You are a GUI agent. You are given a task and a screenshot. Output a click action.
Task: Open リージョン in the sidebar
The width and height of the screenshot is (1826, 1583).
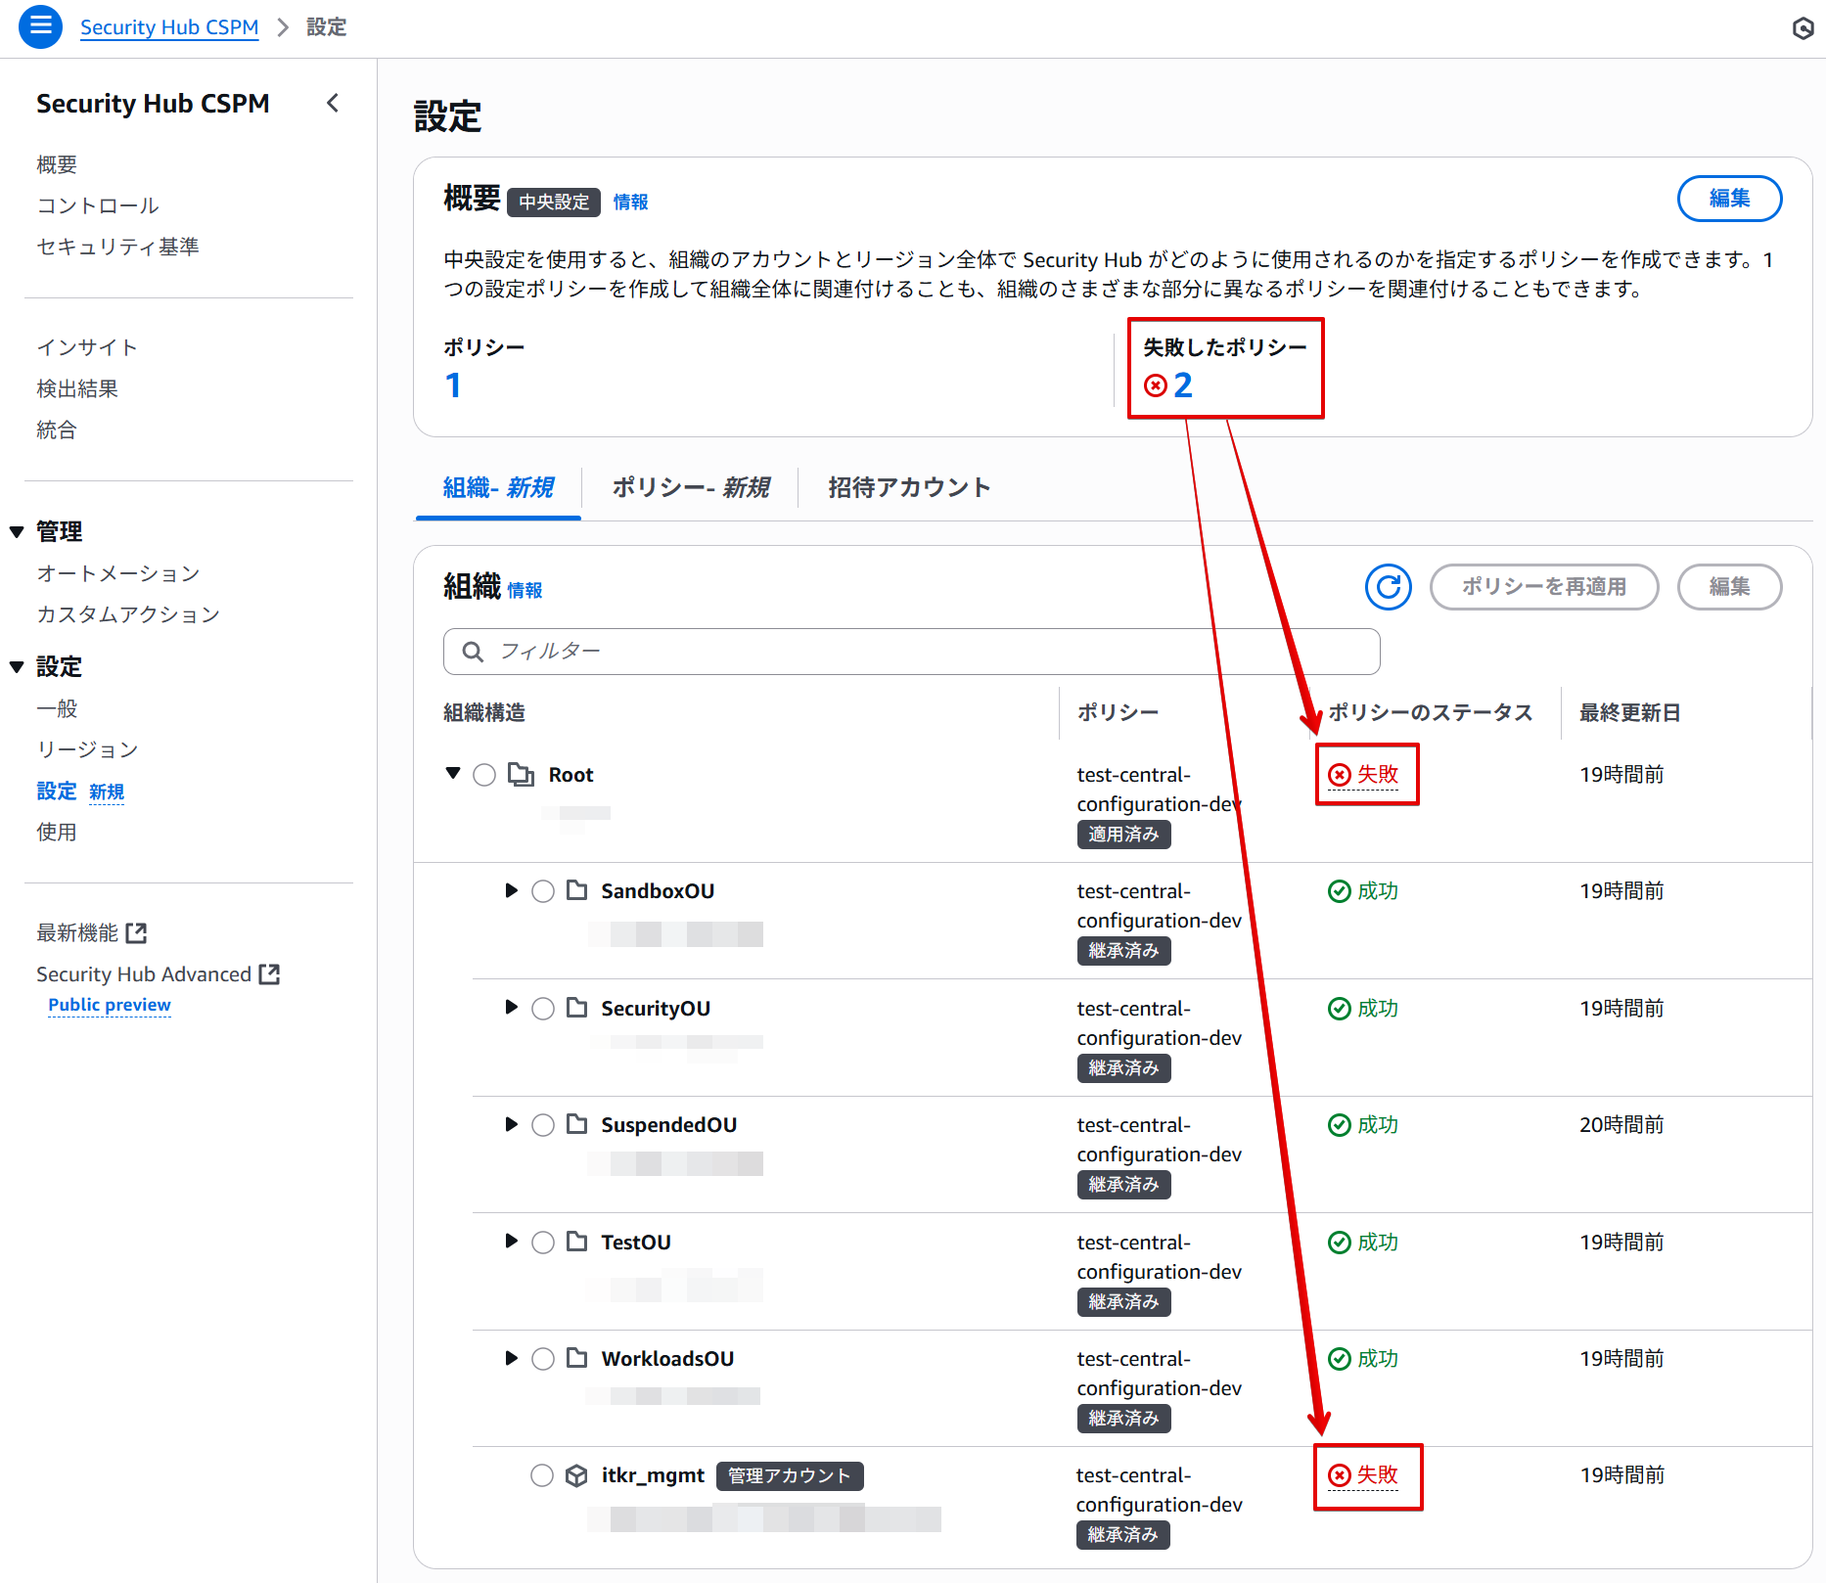point(87,749)
